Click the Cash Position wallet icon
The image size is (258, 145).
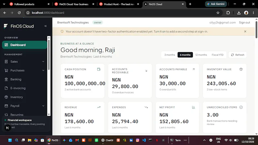(x=99, y=69)
